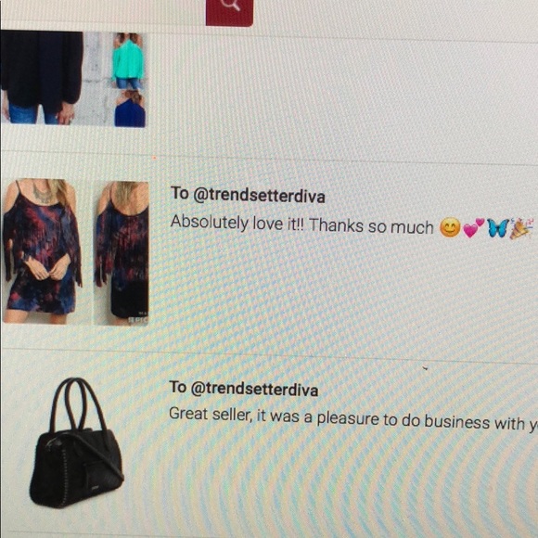Open the tie-dye fringe dress back photo
The image size is (538, 538).
122,253
